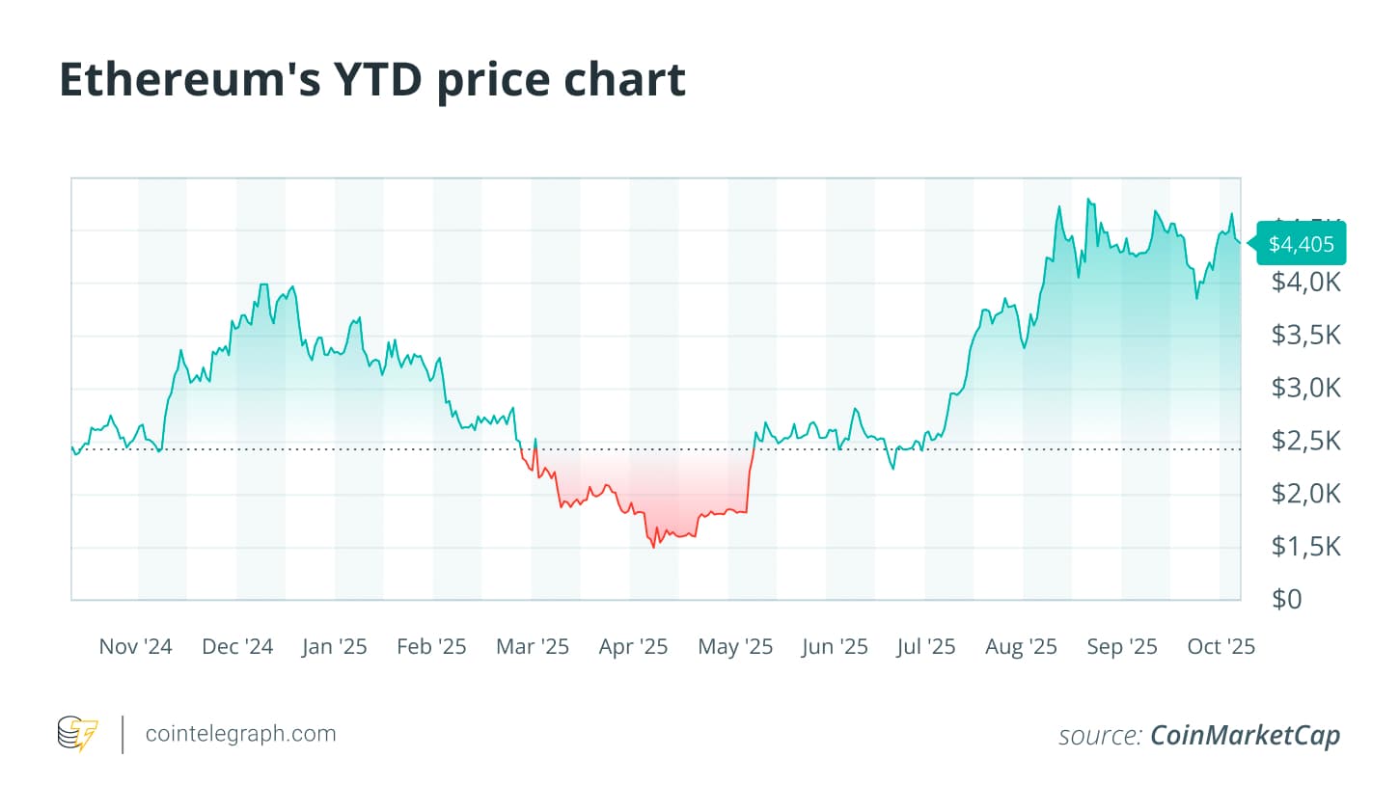Viewport: 1399px width, 812px height.
Task: Click the Aug '25 axis label
Action: (1021, 647)
